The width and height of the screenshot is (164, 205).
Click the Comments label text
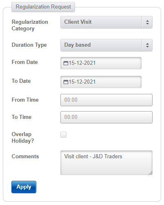tap(25, 156)
